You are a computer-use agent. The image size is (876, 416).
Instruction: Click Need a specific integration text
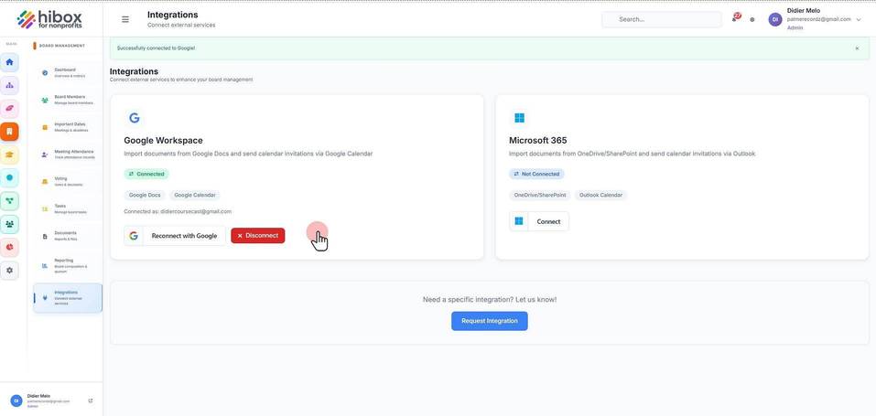coord(490,300)
